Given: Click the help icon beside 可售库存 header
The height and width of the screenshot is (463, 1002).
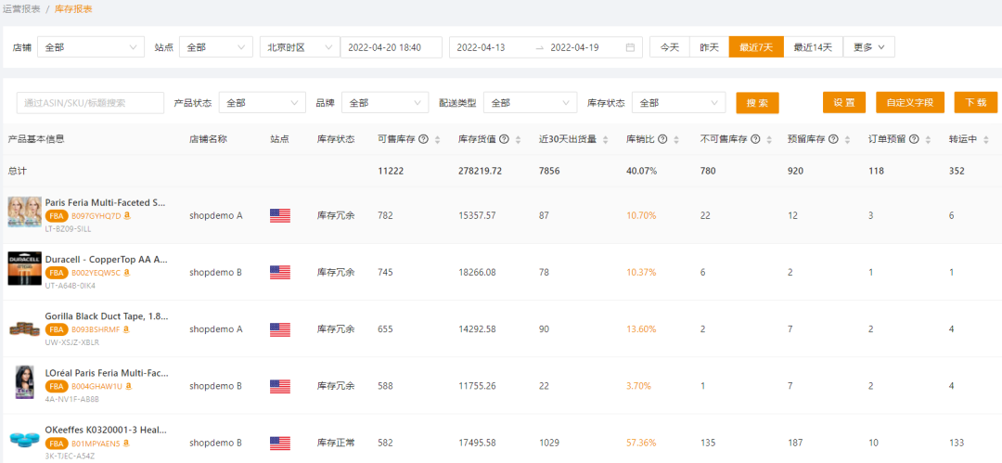Looking at the screenshot, I should [x=423, y=139].
